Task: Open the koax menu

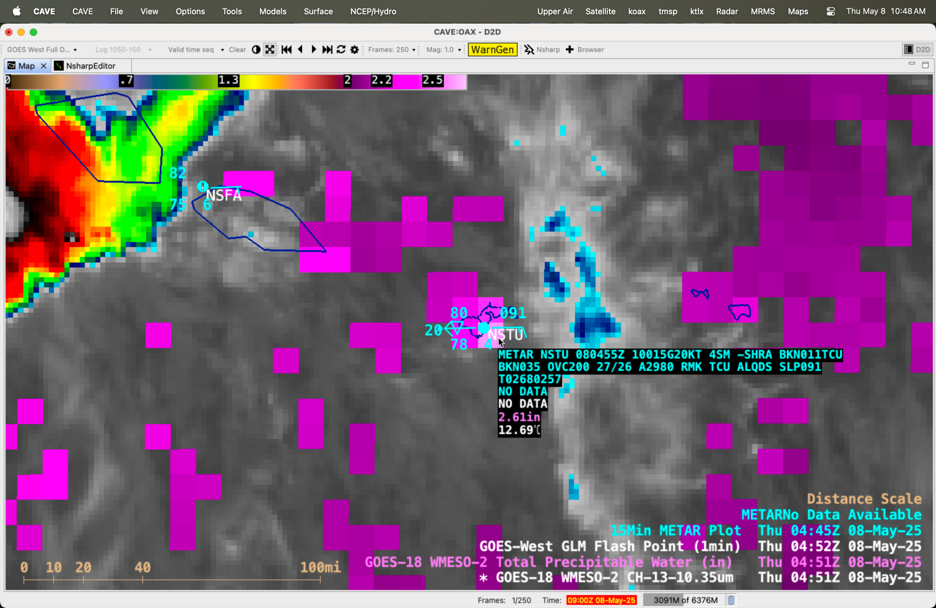Action: click(x=637, y=11)
